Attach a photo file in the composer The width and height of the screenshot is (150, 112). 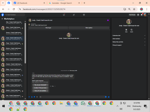click(x=32, y=97)
